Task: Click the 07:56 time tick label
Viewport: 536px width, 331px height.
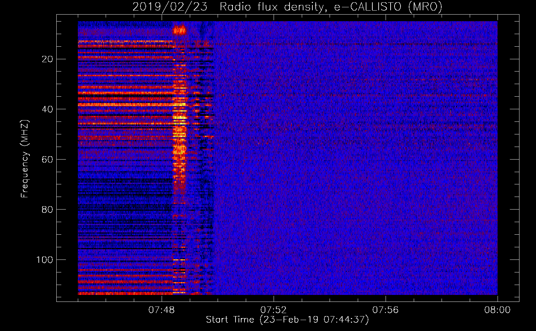Action: point(386,310)
